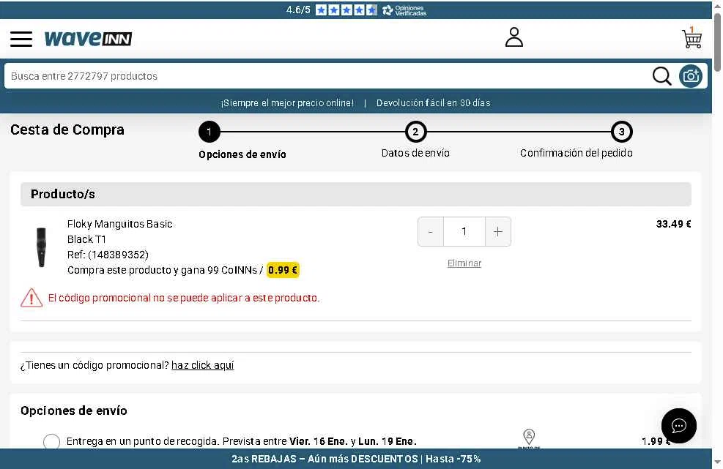Click the 'Black T1' variant text
Image resolution: width=723 pixels, height=469 pixels.
coord(86,239)
